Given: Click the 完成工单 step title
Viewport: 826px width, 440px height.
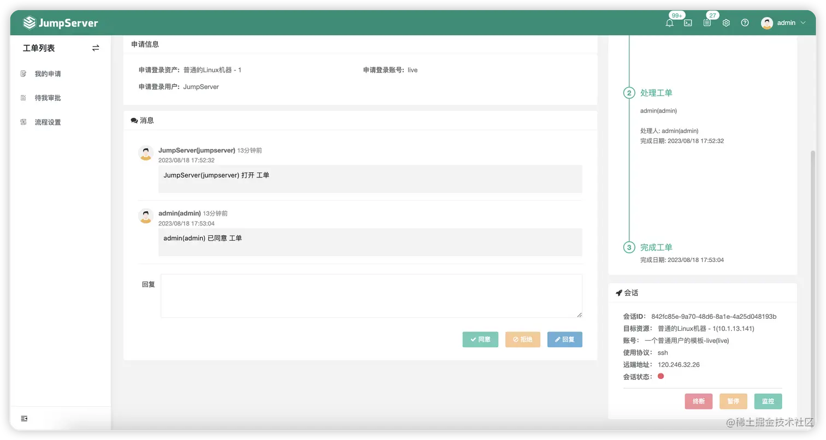Looking at the screenshot, I should 656,247.
